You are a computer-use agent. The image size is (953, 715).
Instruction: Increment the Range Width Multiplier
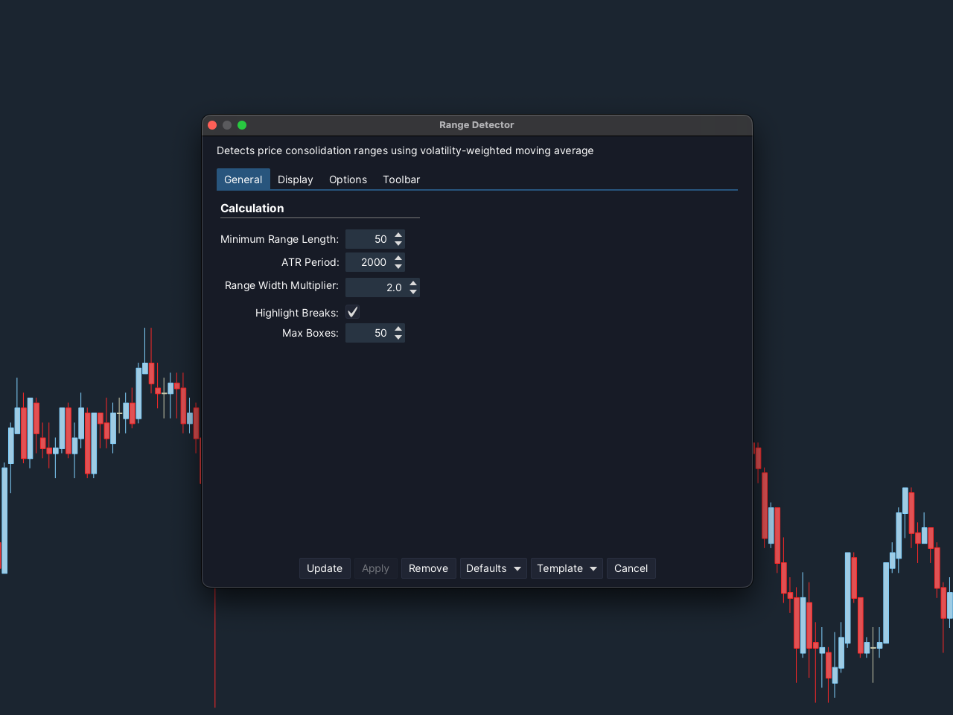point(413,283)
